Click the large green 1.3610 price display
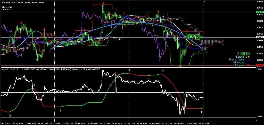Image resolution: width=264 pixels, height=125 pixels. pyautogui.click(x=243, y=53)
